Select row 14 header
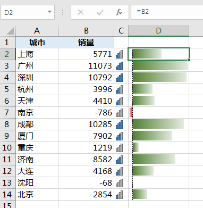The width and height of the screenshot is (203, 208). (7, 195)
